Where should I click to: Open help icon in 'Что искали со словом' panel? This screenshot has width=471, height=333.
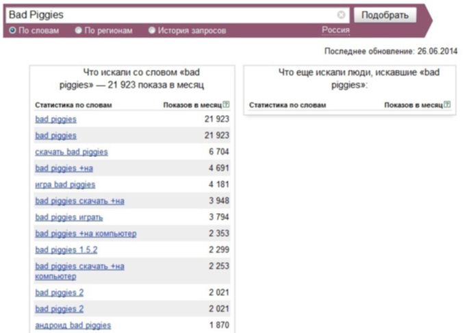pos(226,105)
